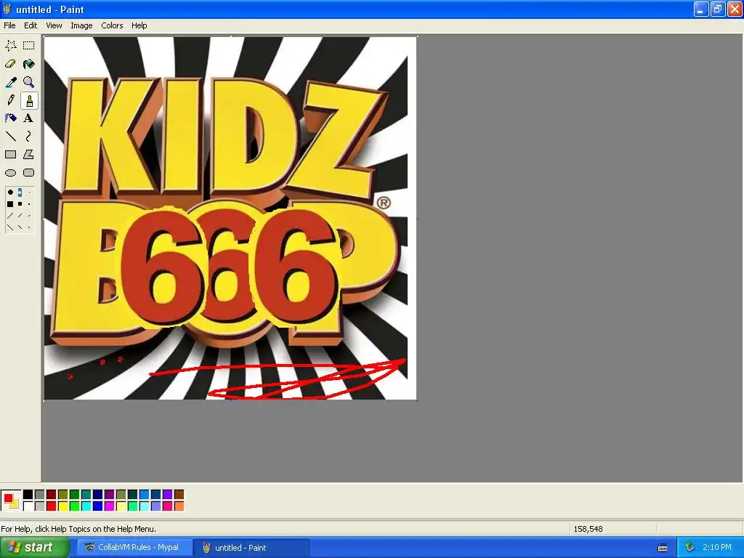744x558 pixels.
Task: Select the rectangular Select tool
Action: pyautogui.click(x=29, y=46)
